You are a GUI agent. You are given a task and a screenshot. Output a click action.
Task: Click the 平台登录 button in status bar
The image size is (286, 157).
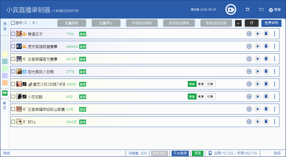(180, 153)
